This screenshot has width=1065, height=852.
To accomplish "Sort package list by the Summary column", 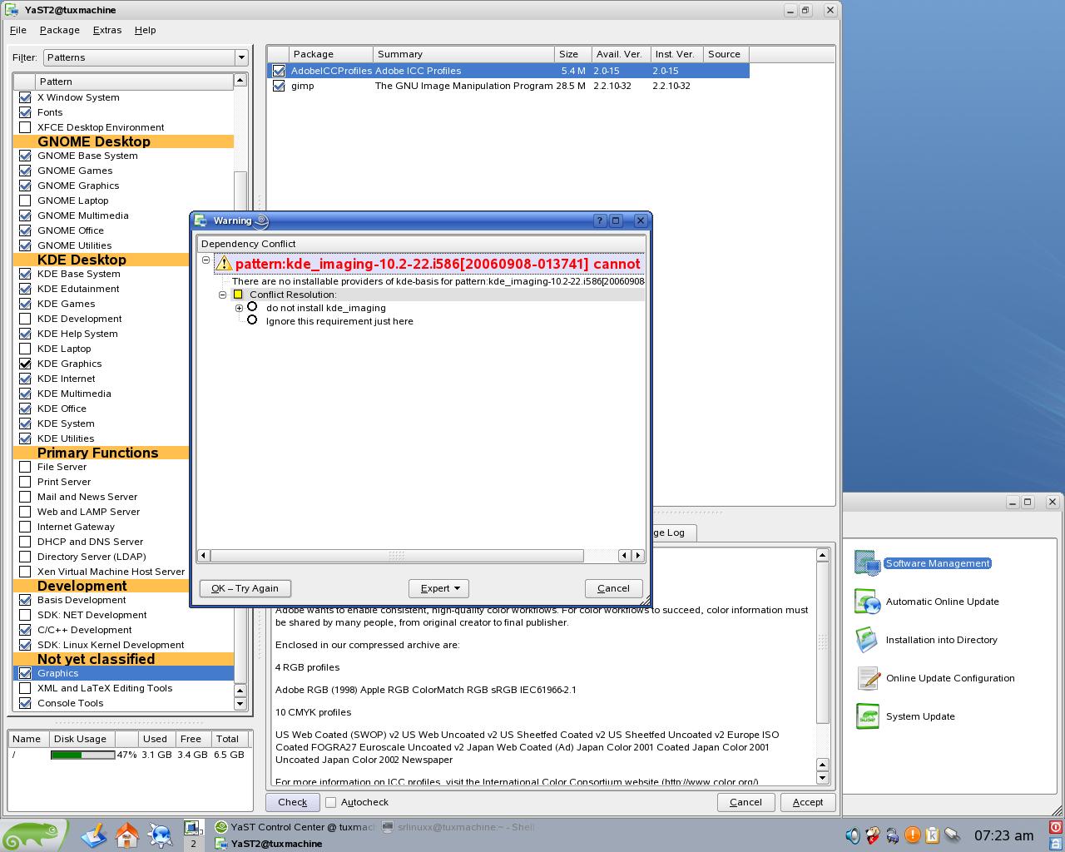I will click(463, 54).
